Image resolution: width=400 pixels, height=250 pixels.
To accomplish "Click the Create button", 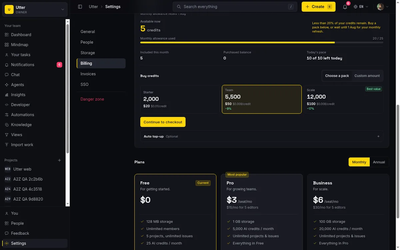I will 318,7.
